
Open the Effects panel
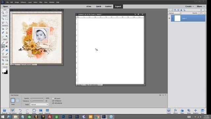tap(175, 111)
